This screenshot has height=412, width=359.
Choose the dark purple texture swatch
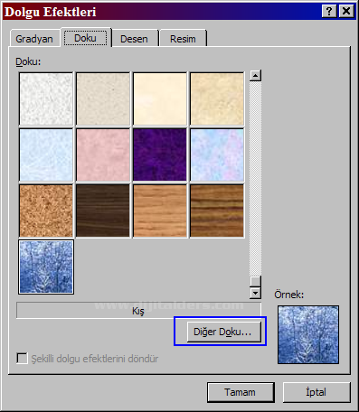160,154
